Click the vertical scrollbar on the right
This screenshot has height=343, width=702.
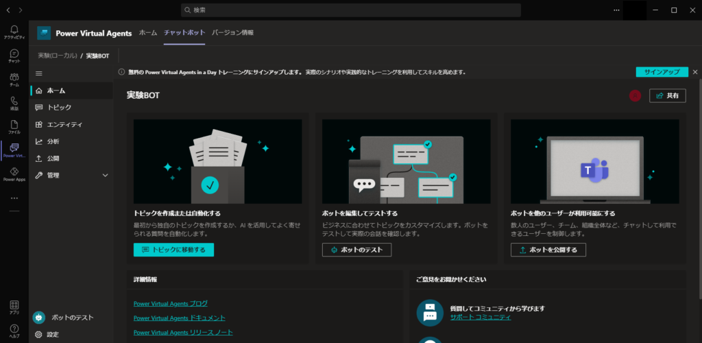(x=700, y=189)
